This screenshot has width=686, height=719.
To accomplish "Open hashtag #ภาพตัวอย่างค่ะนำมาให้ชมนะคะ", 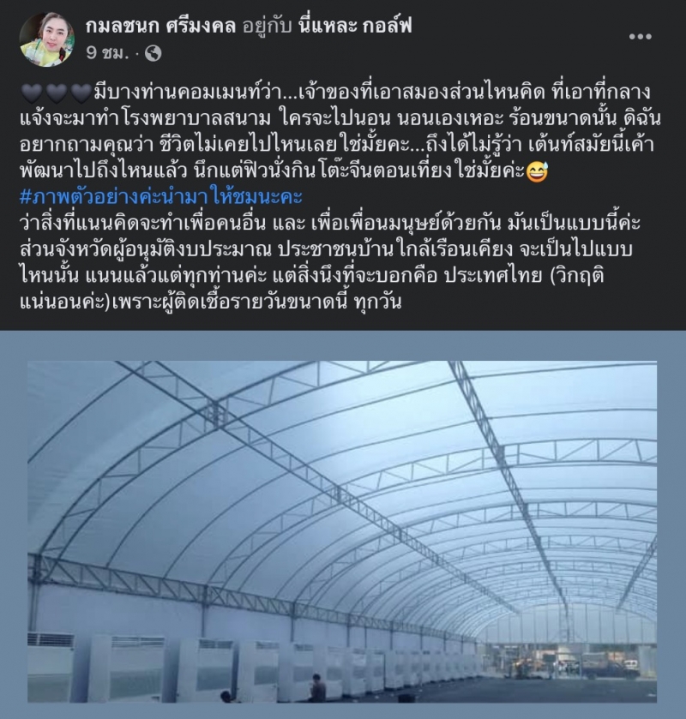I will click(161, 197).
